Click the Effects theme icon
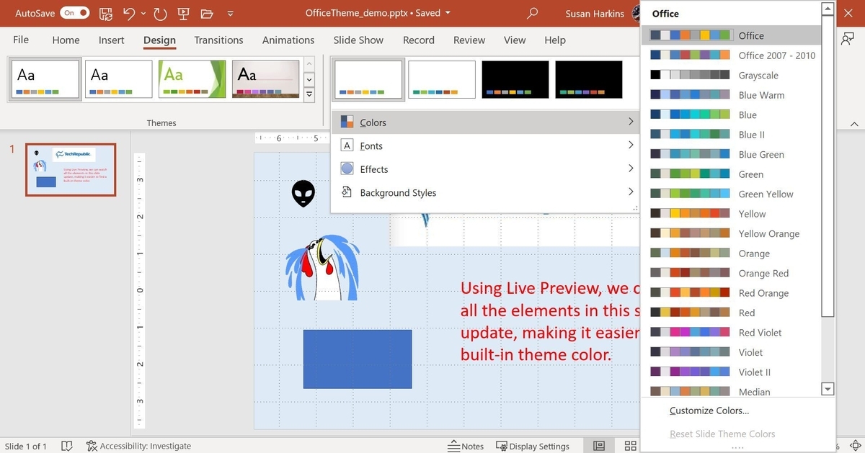The width and height of the screenshot is (865, 453). click(347, 169)
